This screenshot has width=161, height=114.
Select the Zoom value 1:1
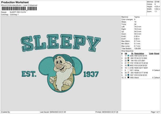click(x=156, y=11)
